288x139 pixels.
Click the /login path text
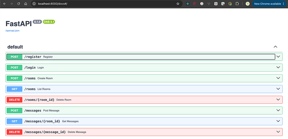click(x=30, y=67)
